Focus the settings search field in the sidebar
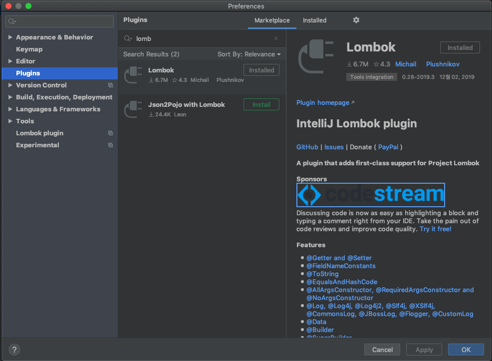Image resolution: width=492 pixels, height=361 pixels. (59, 21)
